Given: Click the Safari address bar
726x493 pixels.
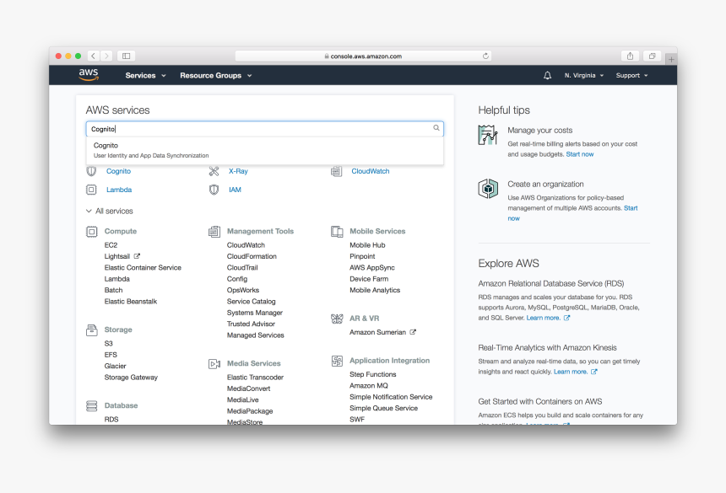Looking at the screenshot, I should (363, 56).
